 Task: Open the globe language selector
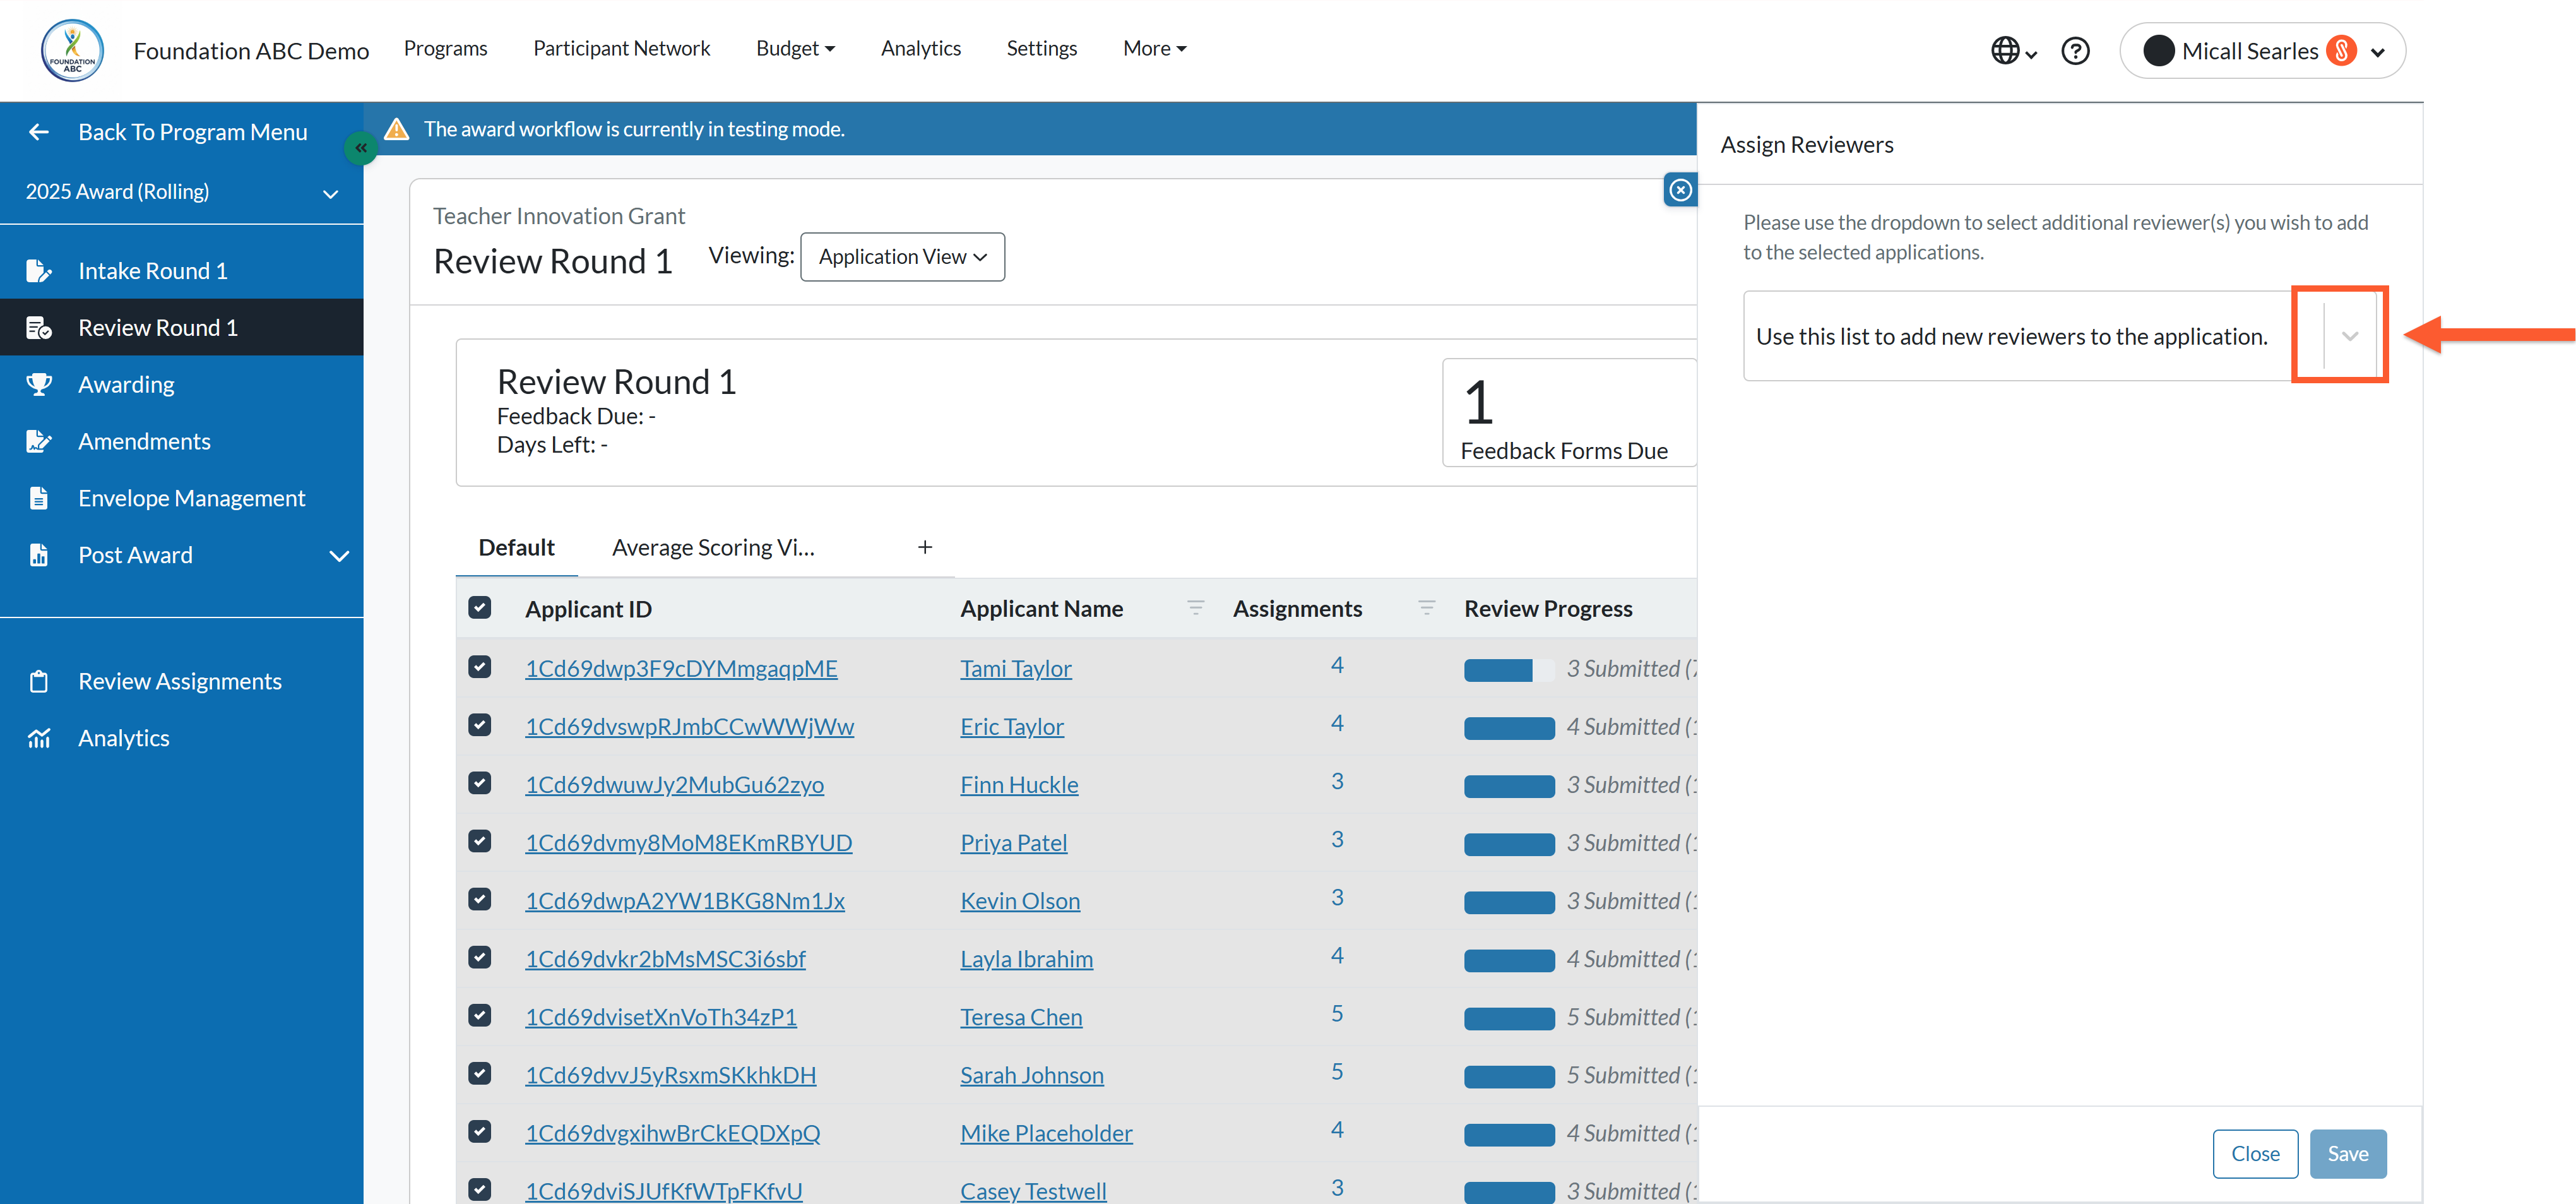(x=2013, y=50)
